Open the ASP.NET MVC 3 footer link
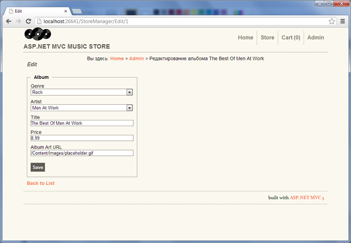Viewport: 351px width, 243px height. pyautogui.click(x=307, y=197)
